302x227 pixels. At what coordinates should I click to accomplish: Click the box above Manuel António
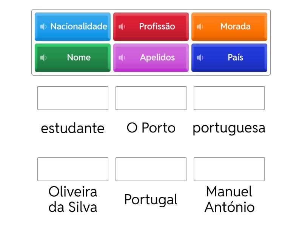pyautogui.click(x=229, y=169)
